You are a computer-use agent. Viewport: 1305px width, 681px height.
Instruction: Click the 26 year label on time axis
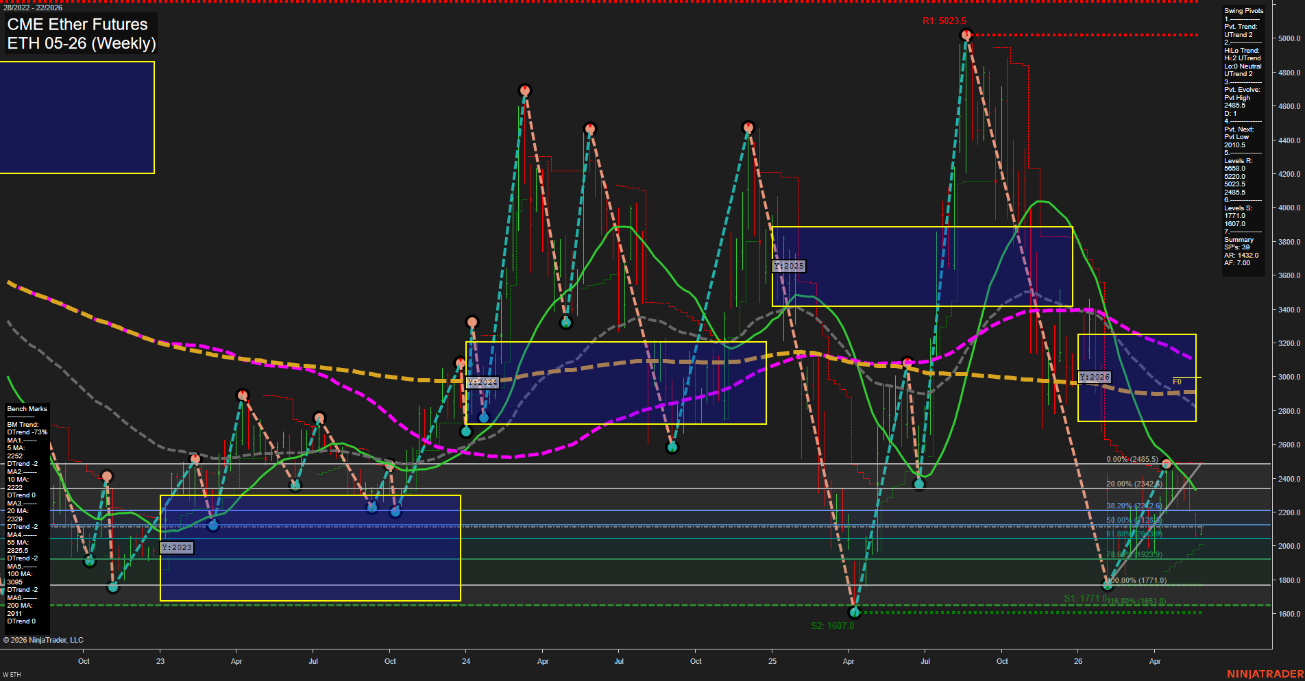coord(1078,661)
